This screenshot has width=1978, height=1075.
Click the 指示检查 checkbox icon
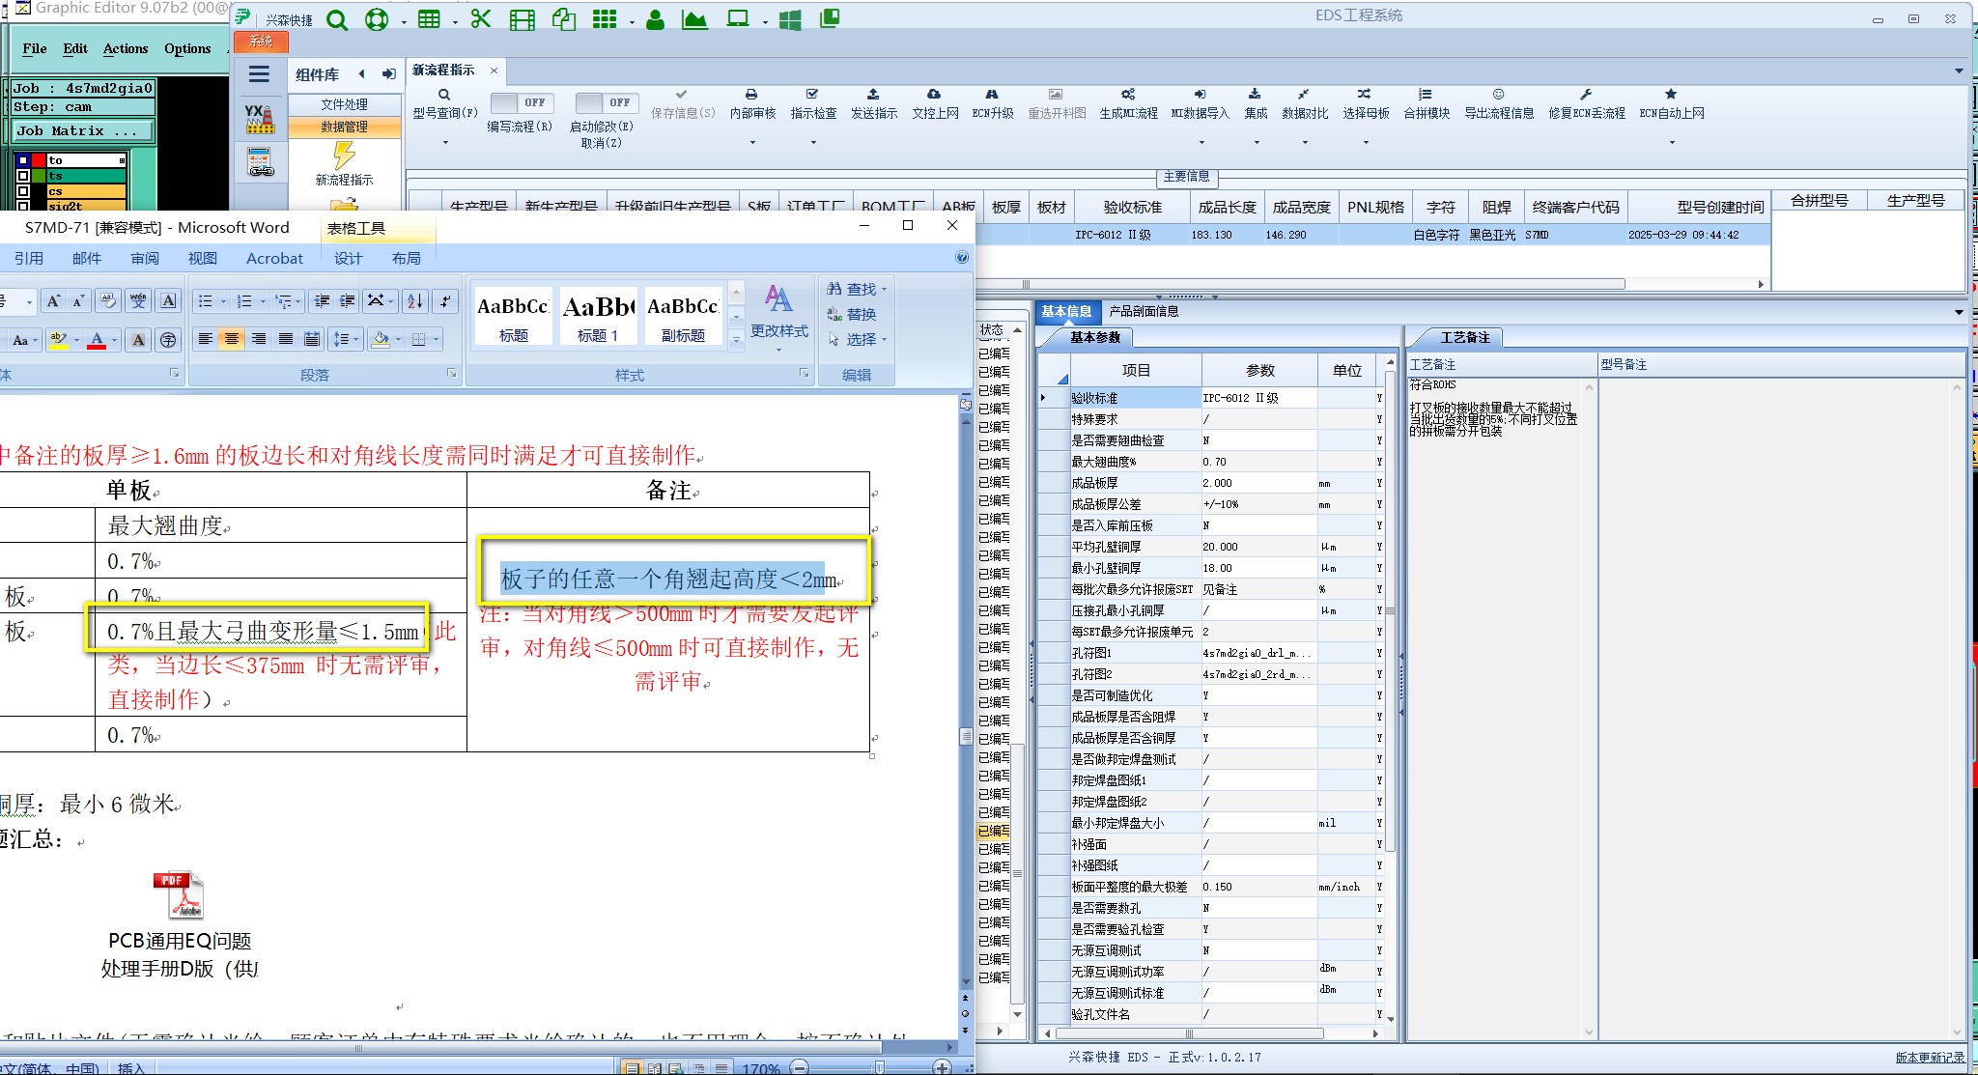[812, 95]
